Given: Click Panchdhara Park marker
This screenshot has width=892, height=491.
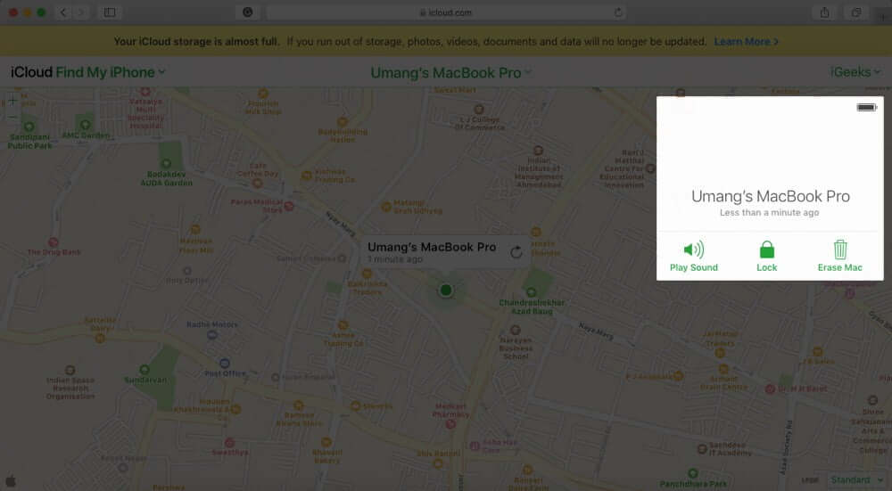Looking at the screenshot, I should tap(693, 473).
